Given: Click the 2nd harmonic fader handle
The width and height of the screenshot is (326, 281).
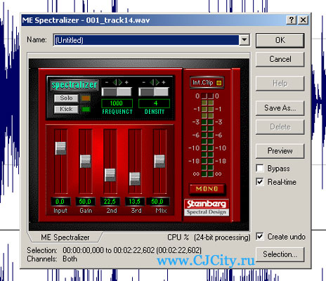Looking at the screenshot, I should [x=110, y=175].
